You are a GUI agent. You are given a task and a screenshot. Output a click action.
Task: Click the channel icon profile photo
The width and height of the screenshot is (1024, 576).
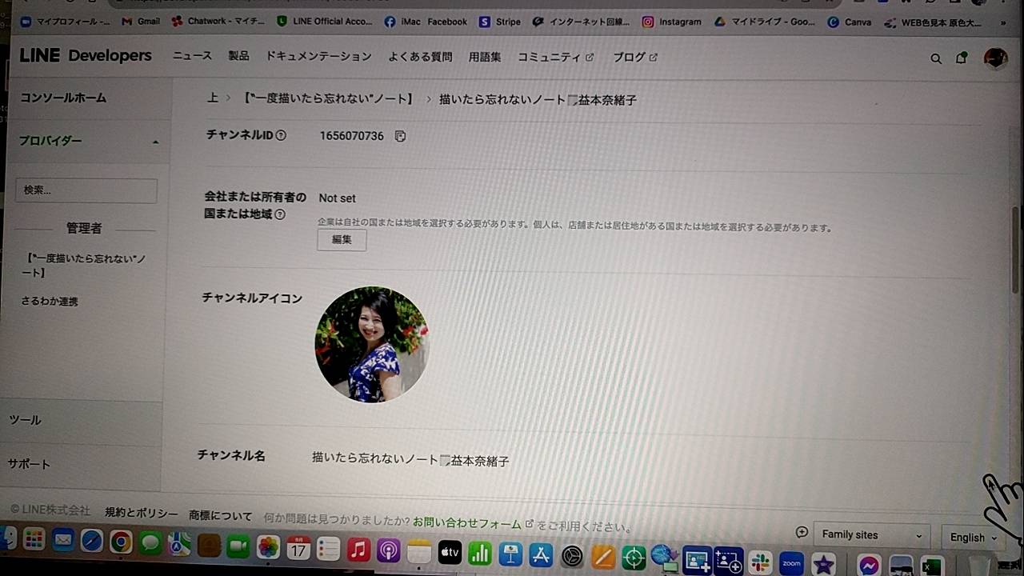click(372, 344)
